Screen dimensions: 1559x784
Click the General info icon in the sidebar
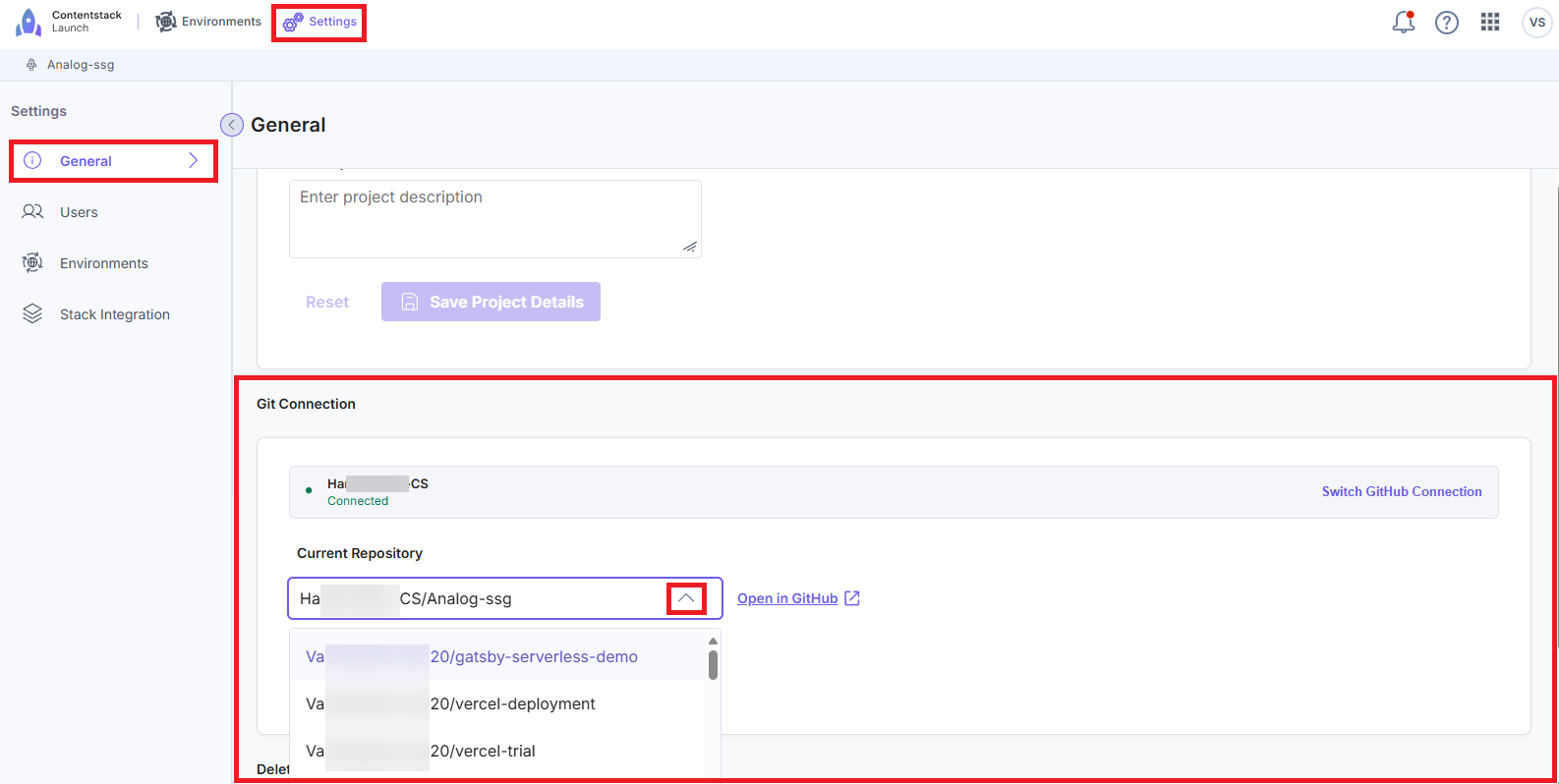pos(32,160)
